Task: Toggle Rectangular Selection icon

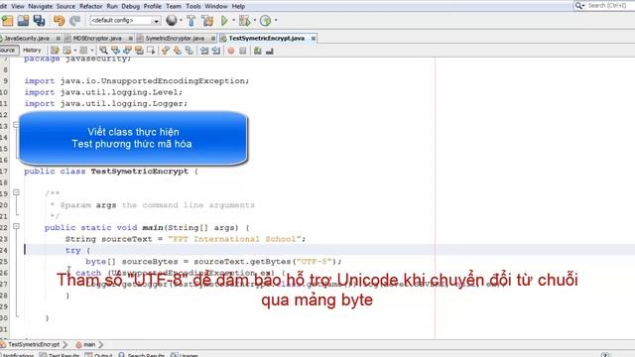Action: click(151, 51)
